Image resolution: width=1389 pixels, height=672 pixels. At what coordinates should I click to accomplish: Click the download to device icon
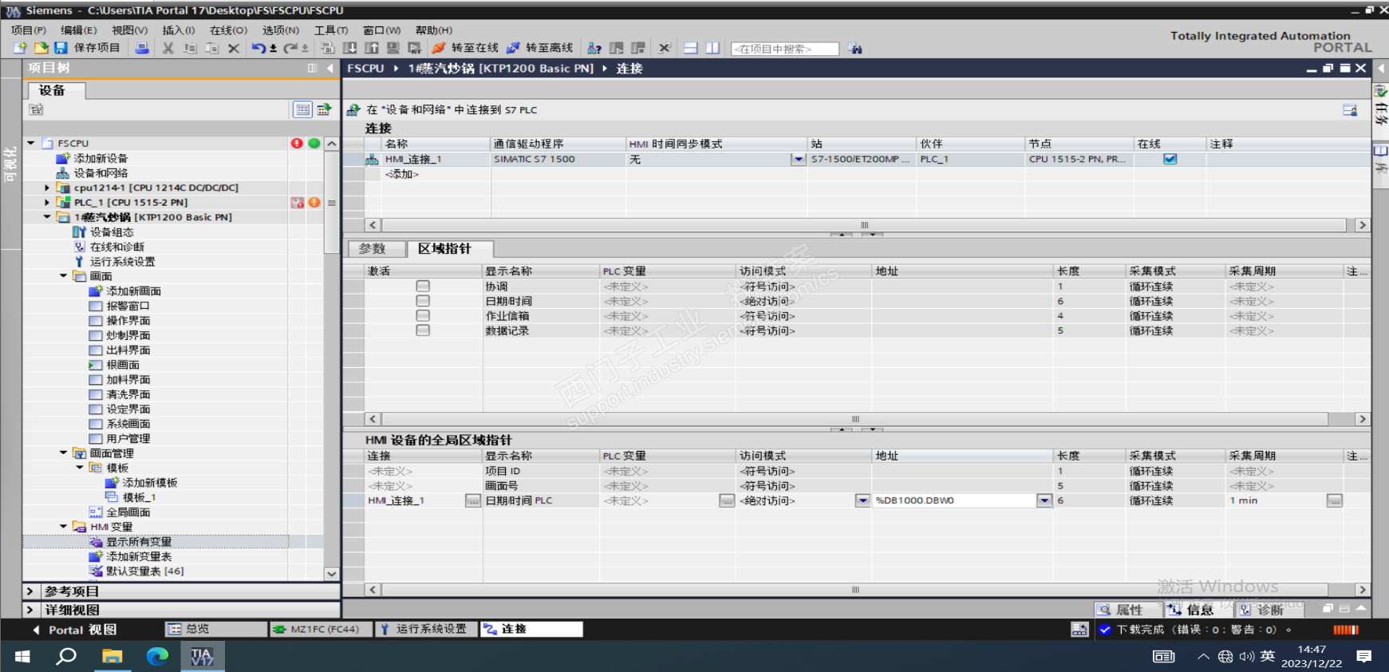[349, 48]
